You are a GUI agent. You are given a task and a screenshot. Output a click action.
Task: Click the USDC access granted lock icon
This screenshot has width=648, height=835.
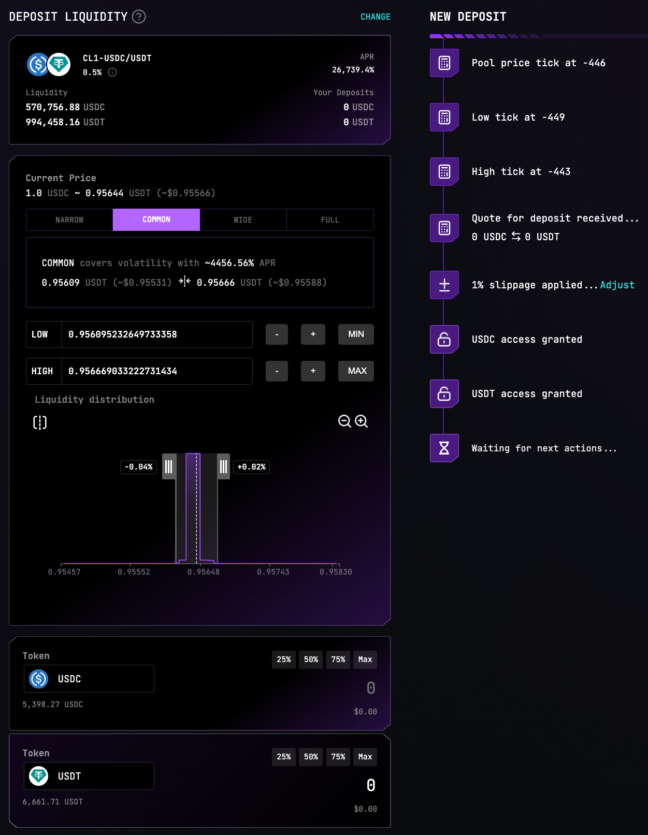[444, 339]
